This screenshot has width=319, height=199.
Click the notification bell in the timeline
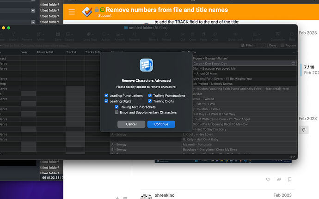point(304,130)
